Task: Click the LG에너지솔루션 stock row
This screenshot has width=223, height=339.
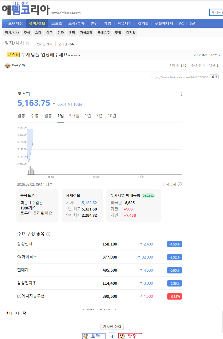Action: click(99, 296)
